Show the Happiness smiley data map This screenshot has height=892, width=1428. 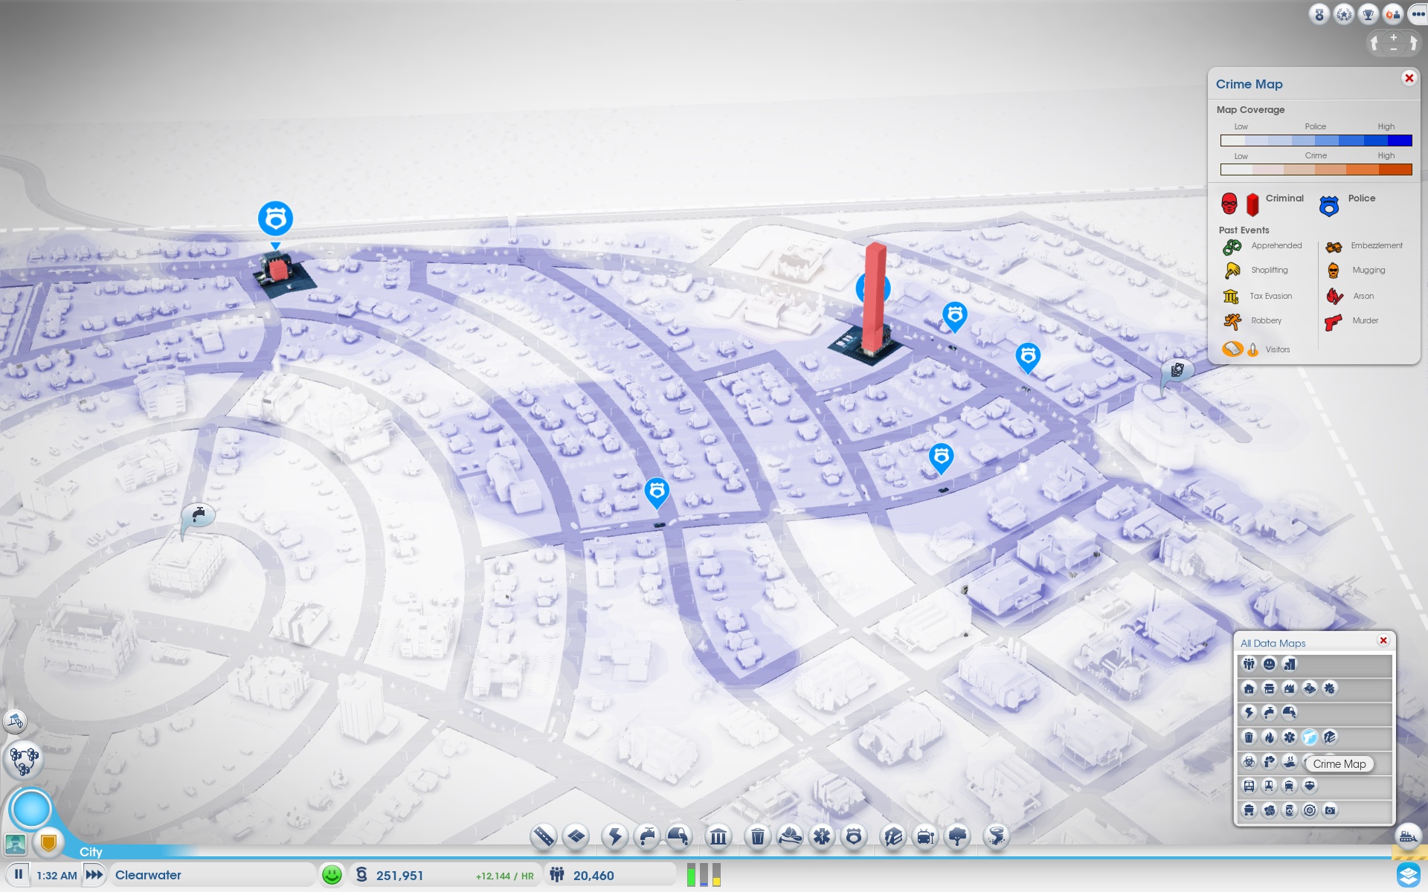click(x=1270, y=665)
